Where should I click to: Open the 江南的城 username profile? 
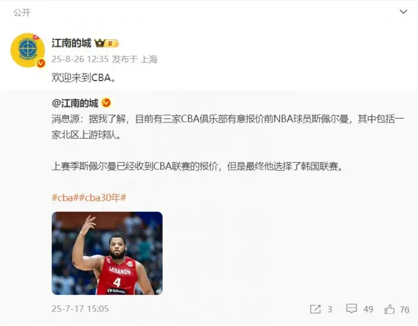click(x=71, y=43)
